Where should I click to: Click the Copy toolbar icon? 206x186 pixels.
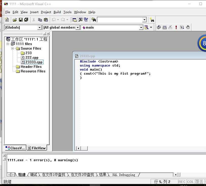pyautogui.click(x=40, y=20)
